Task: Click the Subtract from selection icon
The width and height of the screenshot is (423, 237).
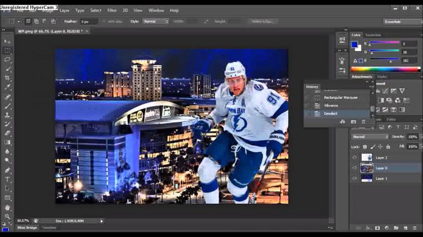Action: 44,21
